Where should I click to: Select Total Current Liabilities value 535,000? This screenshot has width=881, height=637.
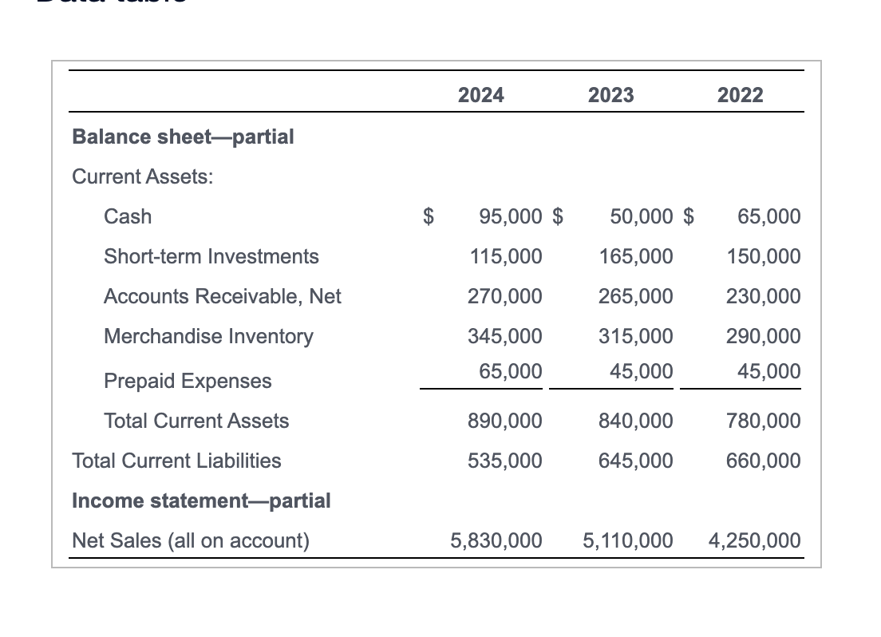(505, 461)
